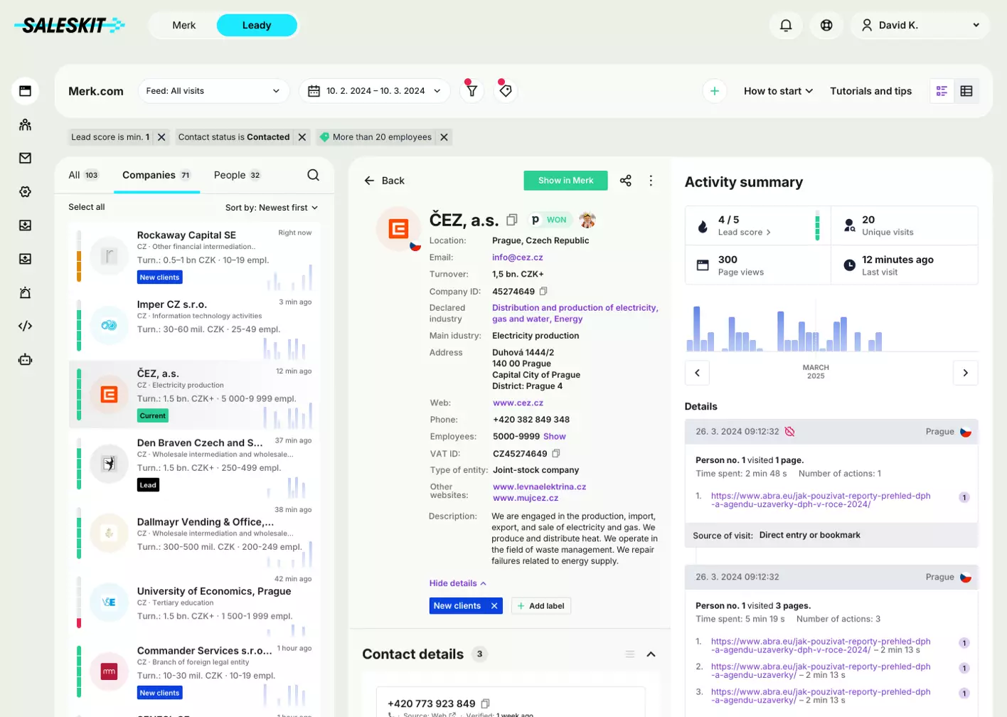
Task: Select the People tab
Action: [x=238, y=175]
